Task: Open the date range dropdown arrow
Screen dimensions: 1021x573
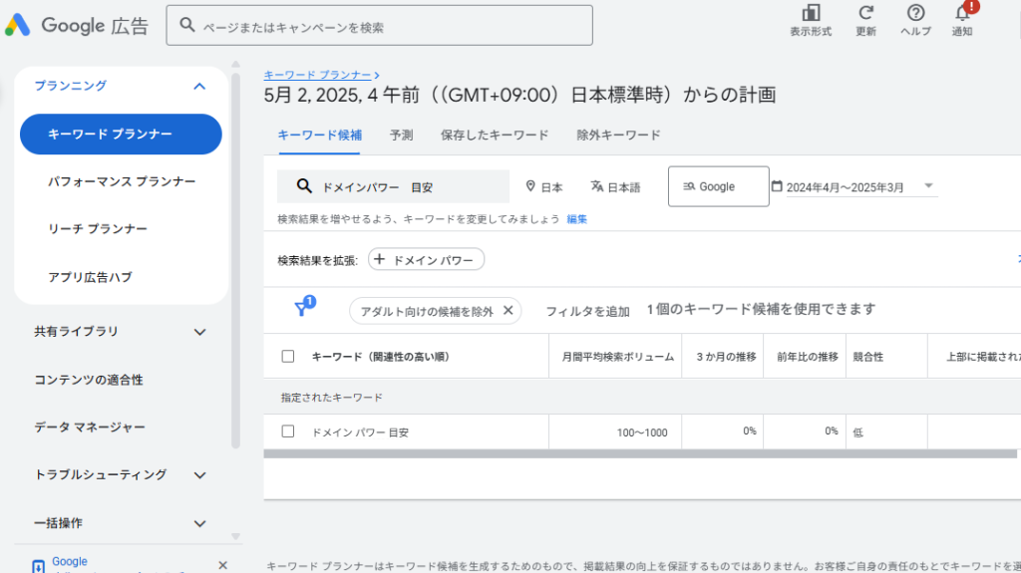Action: point(928,186)
